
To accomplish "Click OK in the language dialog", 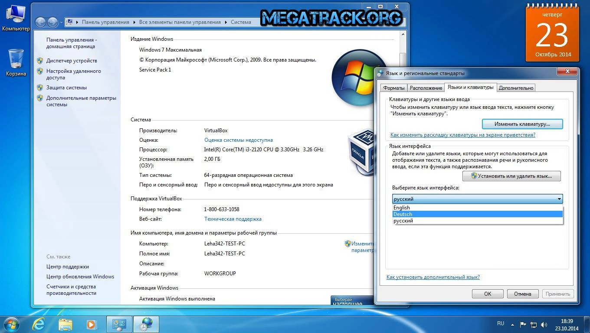I will (x=488, y=294).
